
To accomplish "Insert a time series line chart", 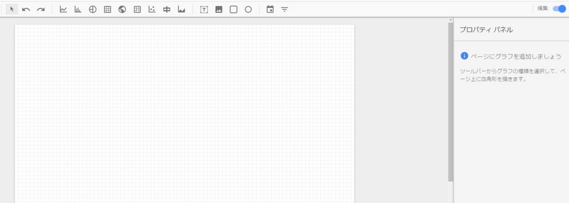I will [x=63, y=9].
